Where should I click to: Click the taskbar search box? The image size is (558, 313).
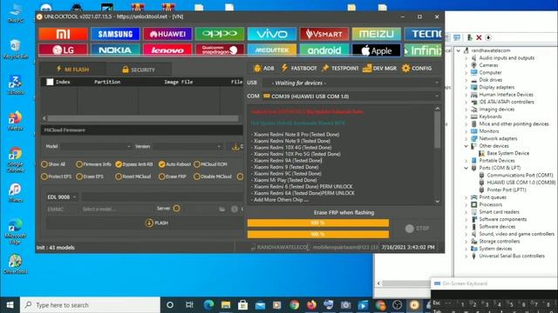click(90, 305)
